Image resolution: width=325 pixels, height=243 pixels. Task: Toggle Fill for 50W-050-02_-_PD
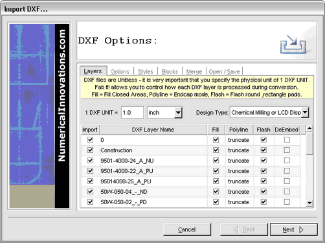[x=216, y=202]
